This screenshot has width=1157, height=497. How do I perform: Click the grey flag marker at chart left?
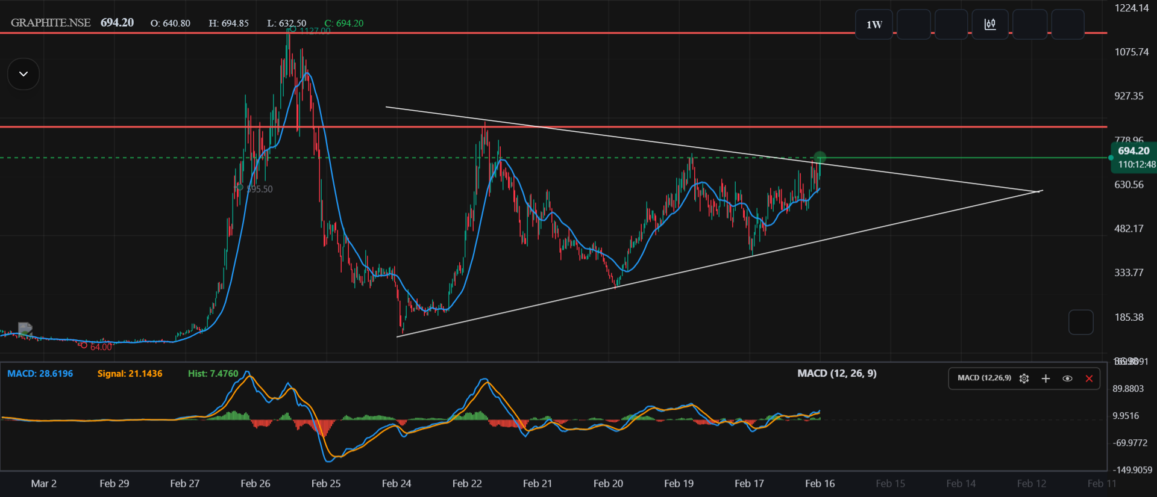25,328
